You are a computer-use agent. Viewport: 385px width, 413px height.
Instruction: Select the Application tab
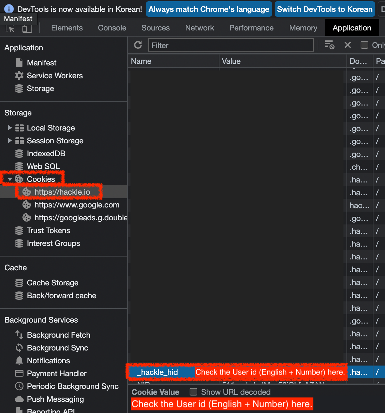tap(352, 28)
